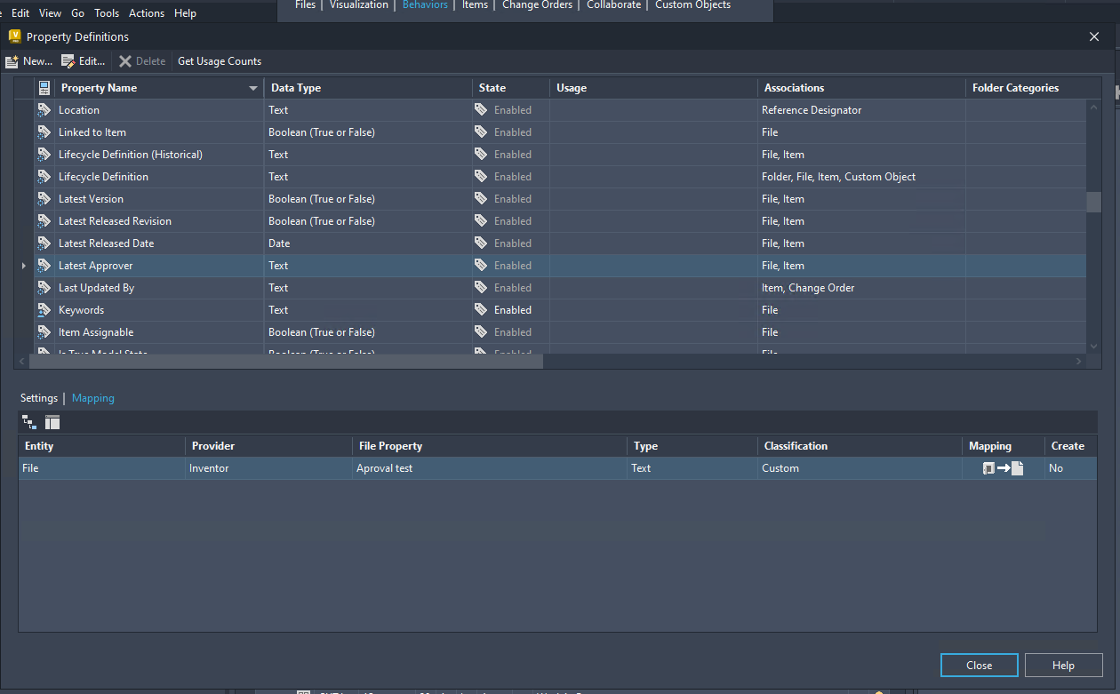Switch to Files tab in background window
Viewport: 1120px width, 694px height.
click(305, 5)
